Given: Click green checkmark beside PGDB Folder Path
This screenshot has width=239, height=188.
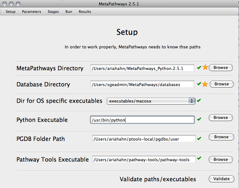Looking at the screenshot, I should pyautogui.click(x=199, y=138).
